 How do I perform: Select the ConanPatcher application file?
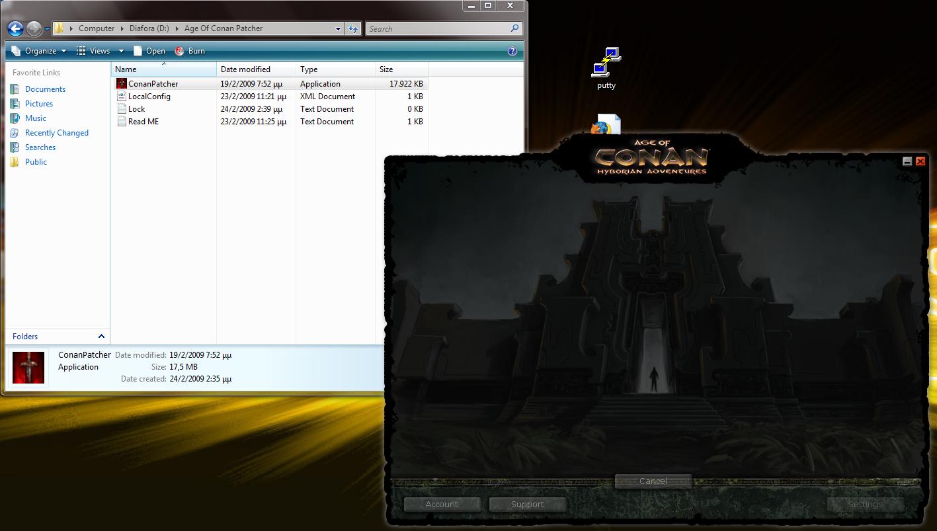(270, 84)
